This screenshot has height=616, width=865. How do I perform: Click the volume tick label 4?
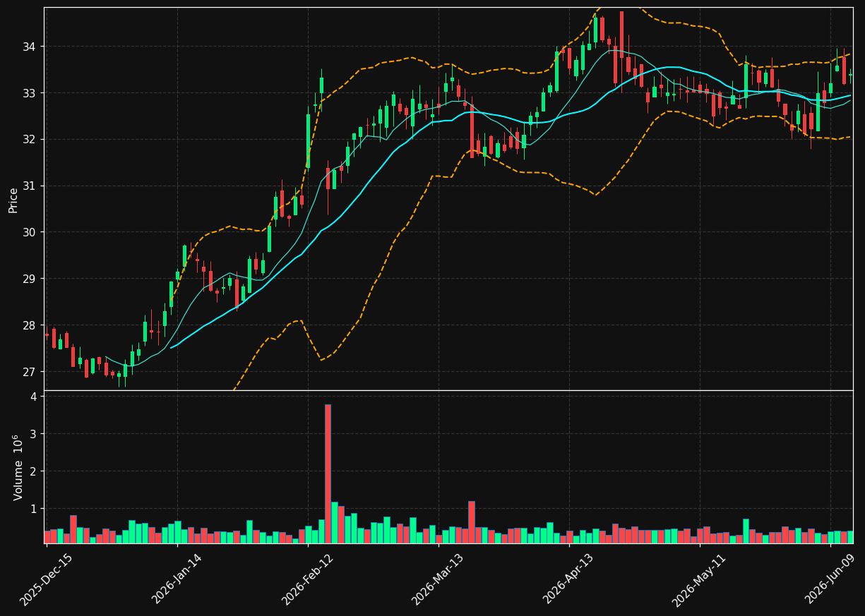pyautogui.click(x=35, y=397)
